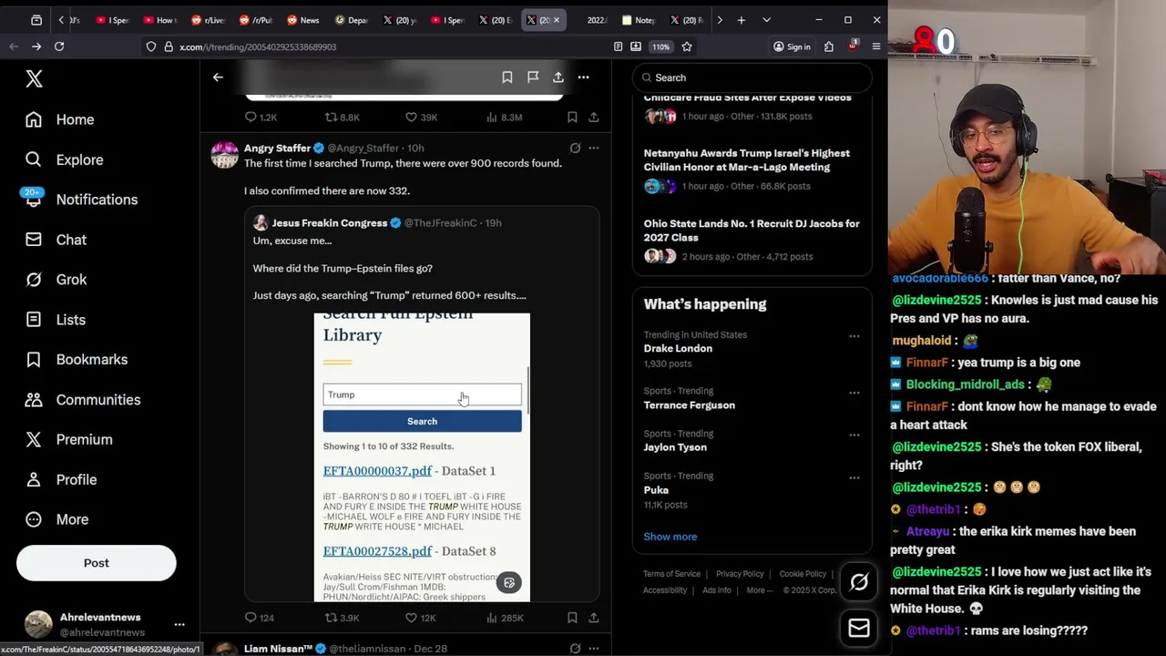Open the Angry Staffer profile name

point(277,148)
